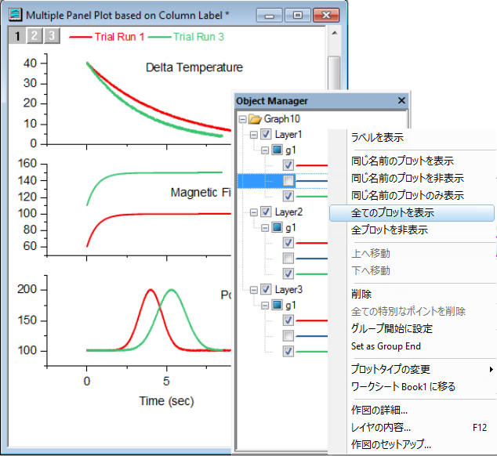The image size is (497, 456).
Task: Click the g1 group icon under Layer1
Action: tap(278, 150)
